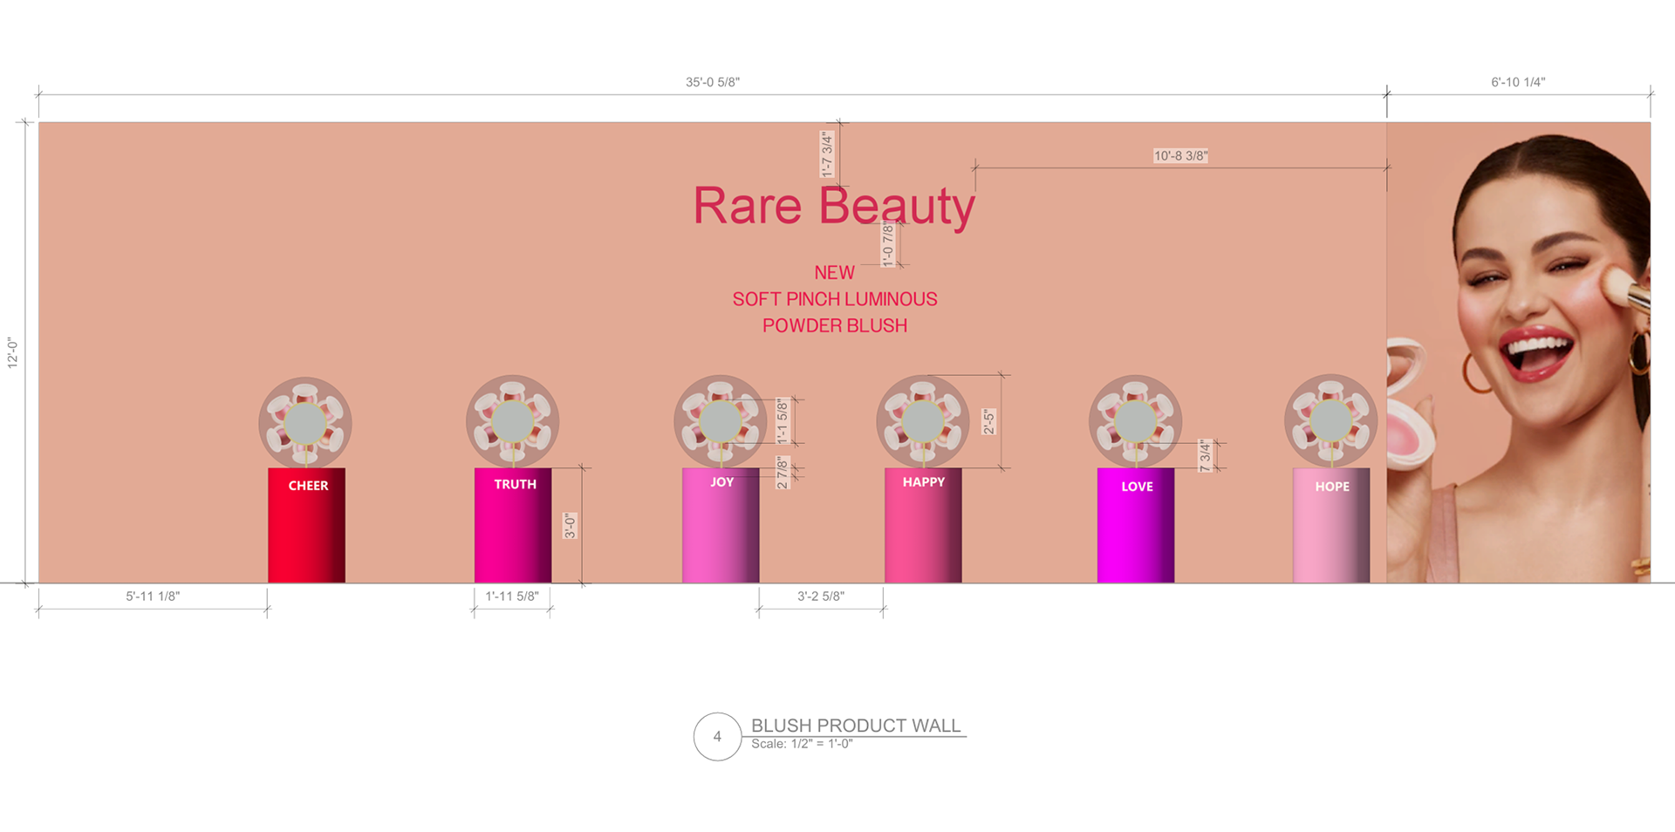
Task: Click the 'Rare Beauty' wall title text
Action: 834,207
